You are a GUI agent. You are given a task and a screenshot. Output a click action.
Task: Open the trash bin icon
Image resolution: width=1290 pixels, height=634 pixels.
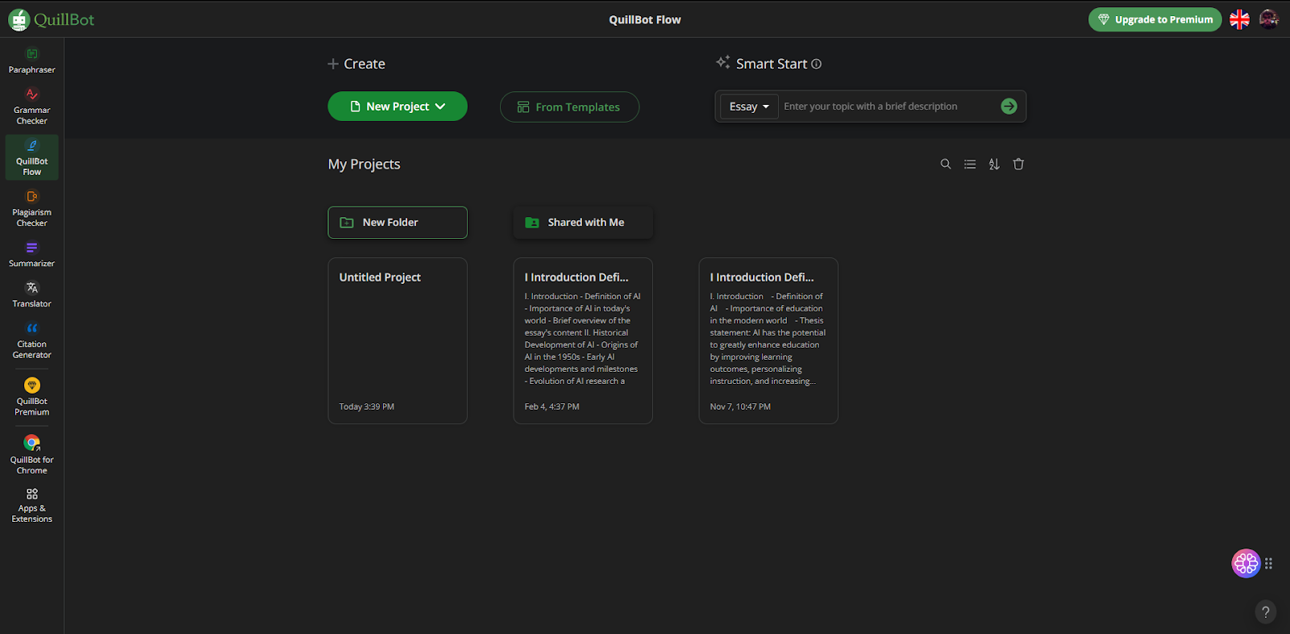coord(1018,164)
